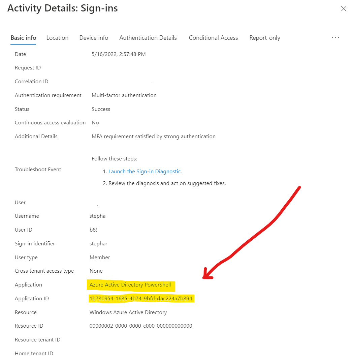This screenshot has height=361, width=351.
Task: Open the Report-only tab
Action: (264, 38)
